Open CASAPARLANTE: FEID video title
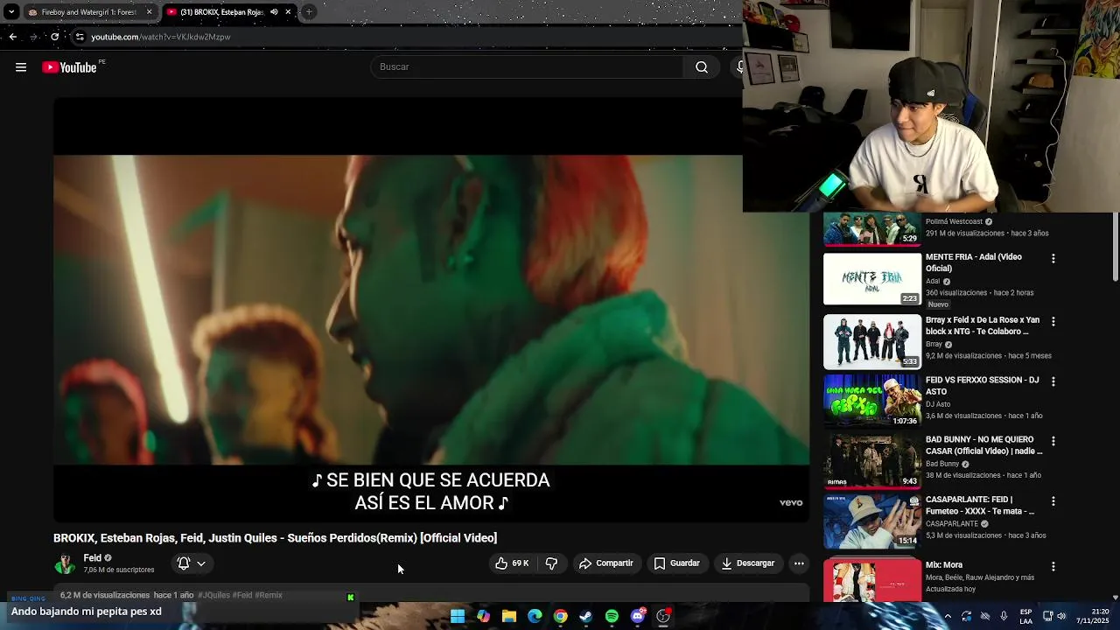The image size is (1120, 630). pyautogui.click(x=980, y=505)
